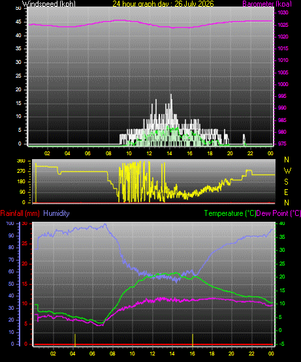
Task: Click the 1025 barometer scale value
Action: [283, 25]
